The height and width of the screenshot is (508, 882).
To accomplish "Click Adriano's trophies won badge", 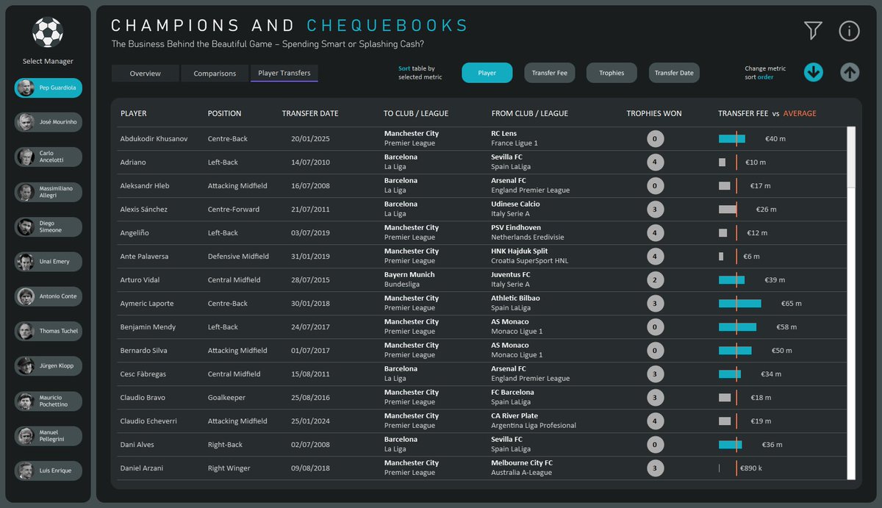I will (x=656, y=162).
